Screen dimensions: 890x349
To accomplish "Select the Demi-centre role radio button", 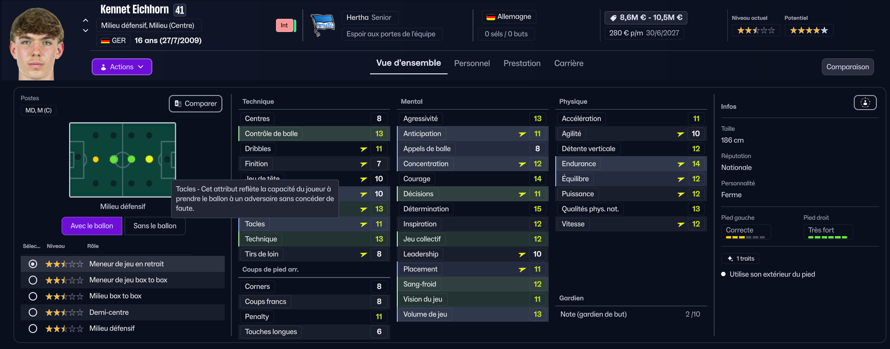I will pos(33,312).
